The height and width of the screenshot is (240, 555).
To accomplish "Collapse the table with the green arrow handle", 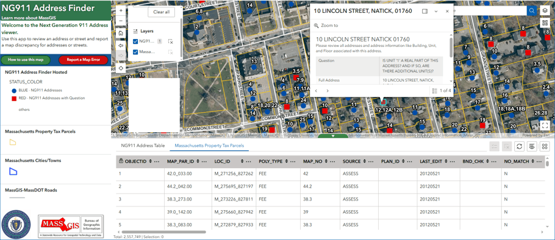I will 333,136.
